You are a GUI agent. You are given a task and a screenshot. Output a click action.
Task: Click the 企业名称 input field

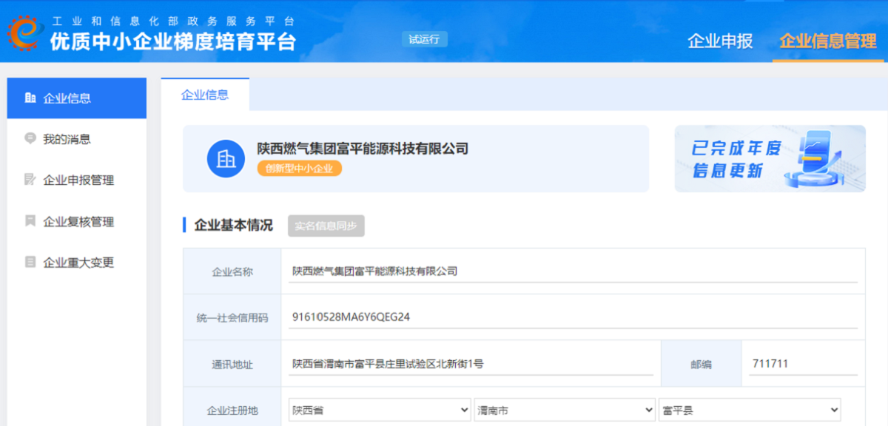pos(573,271)
